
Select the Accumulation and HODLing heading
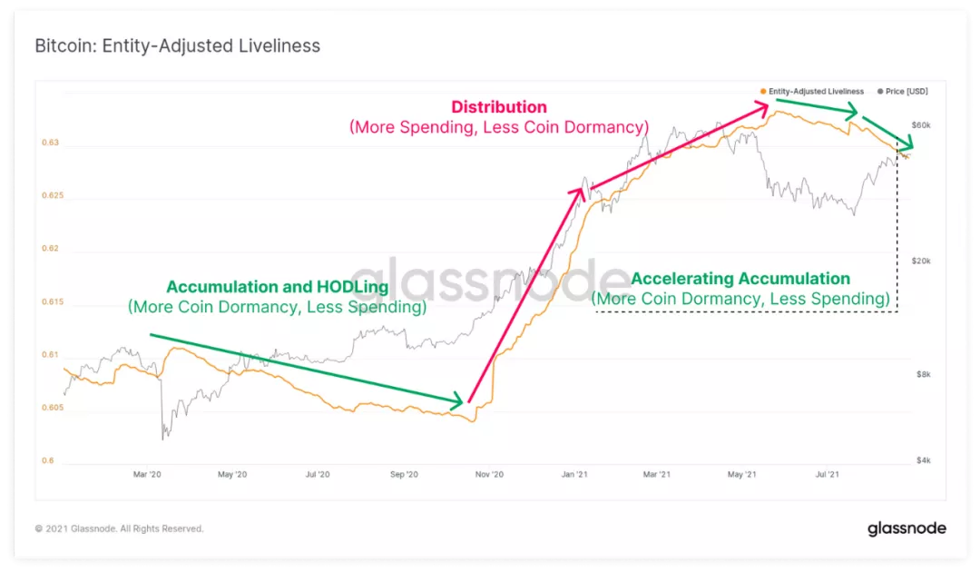277,287
